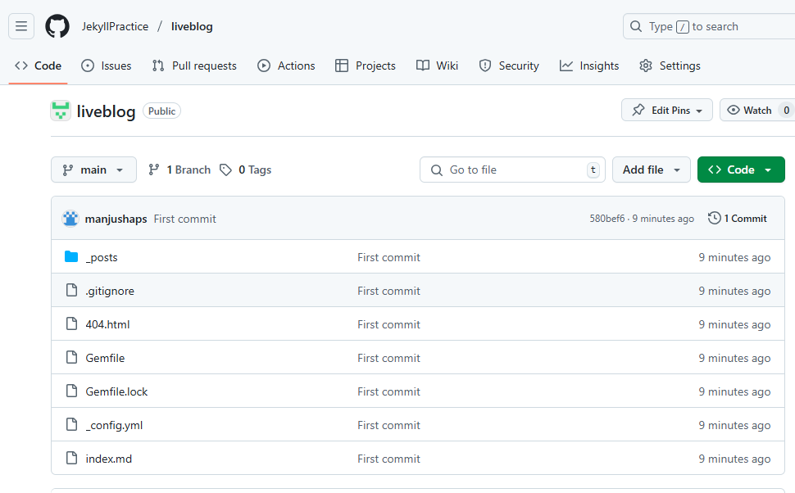
Task: Click the commit history clock icon
Action: [x=715, y=218]
